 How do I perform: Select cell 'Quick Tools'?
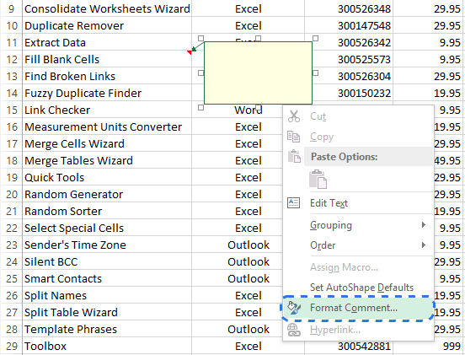[107, 177]
